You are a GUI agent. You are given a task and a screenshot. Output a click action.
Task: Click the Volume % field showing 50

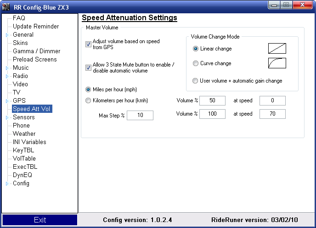[x=212, y=100]
